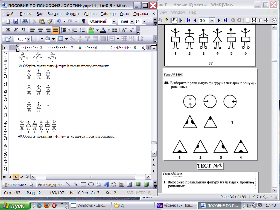280x210 pixels.
Task: Open the font color dropdown arrow
Action: point(109,30)
